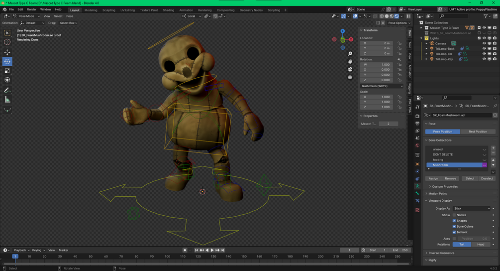Click the Rest Position button
500x271 pixels.
pyautogui.click(x=478, y=132)
